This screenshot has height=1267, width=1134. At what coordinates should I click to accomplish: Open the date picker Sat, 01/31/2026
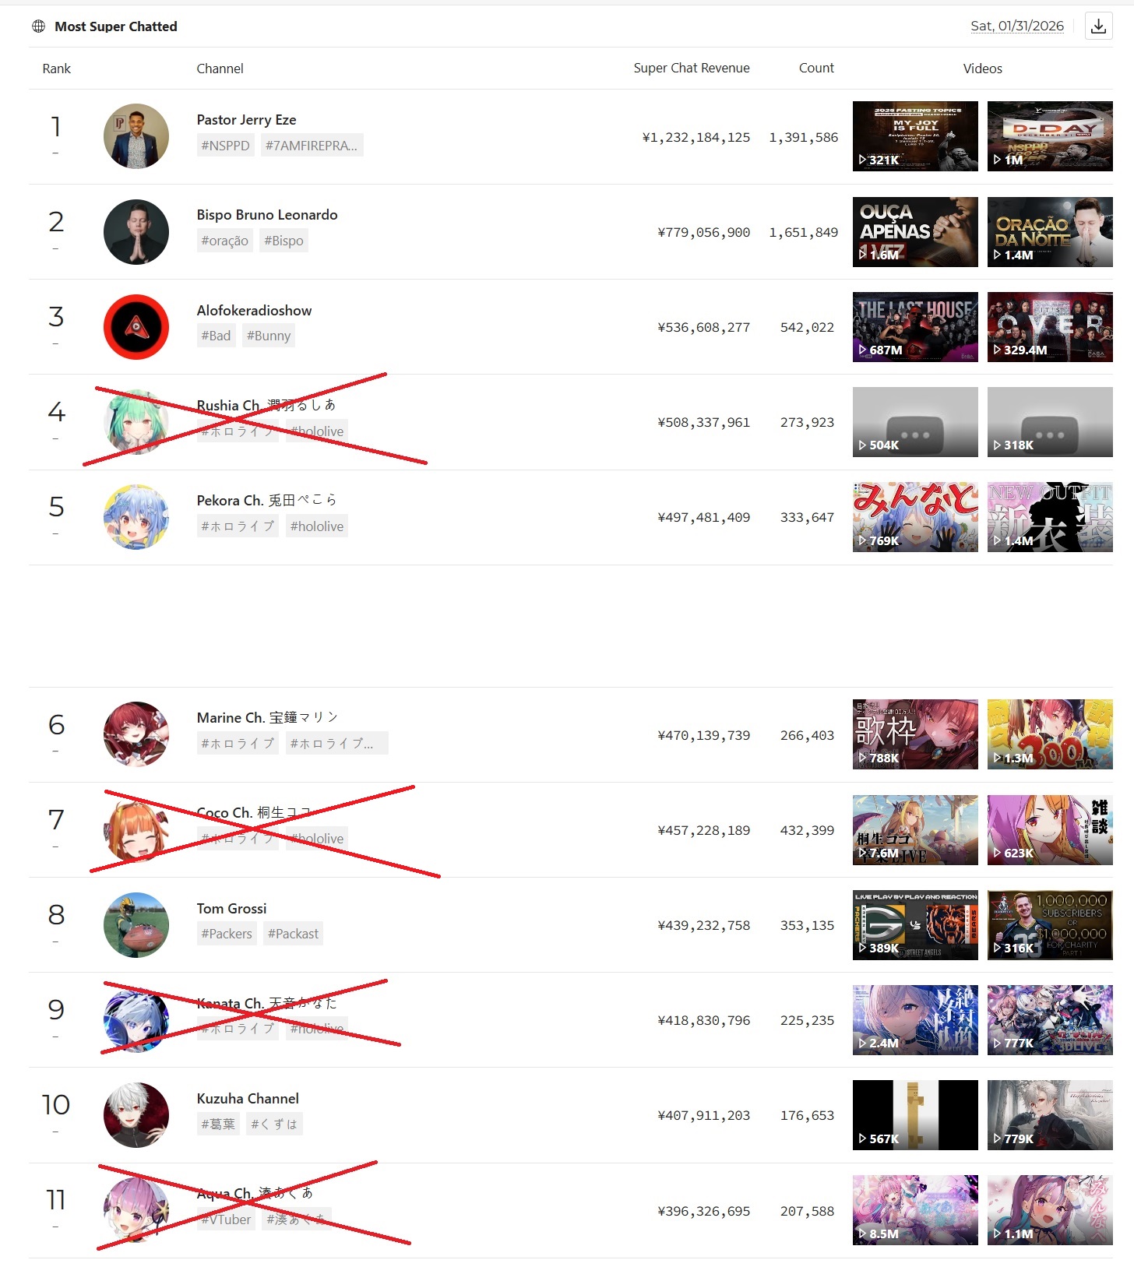pos(1017,26)
